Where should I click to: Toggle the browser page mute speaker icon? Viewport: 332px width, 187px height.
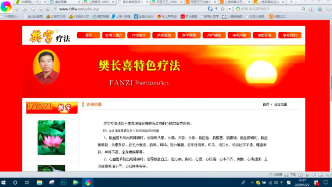pos(314,175)
